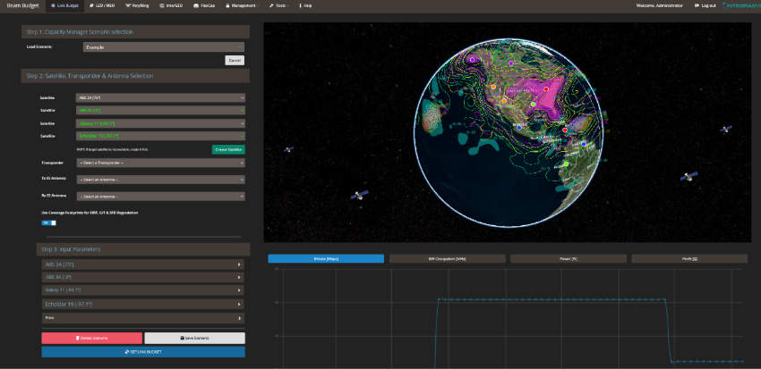Open the Tx ES Antenna dropdown
The height and width of the screenshot is (369, 761).
click(x=162, y=180)
